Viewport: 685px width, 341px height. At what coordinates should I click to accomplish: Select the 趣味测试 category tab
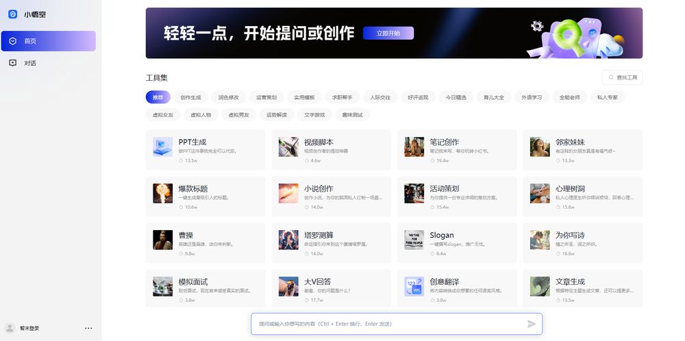[x=352, y=115]
